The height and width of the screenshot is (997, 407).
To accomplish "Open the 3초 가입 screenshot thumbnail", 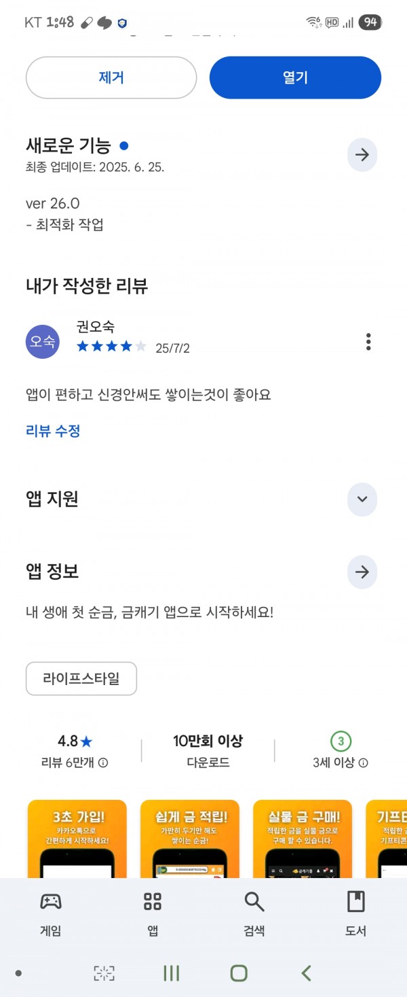I will click(77, 839).
